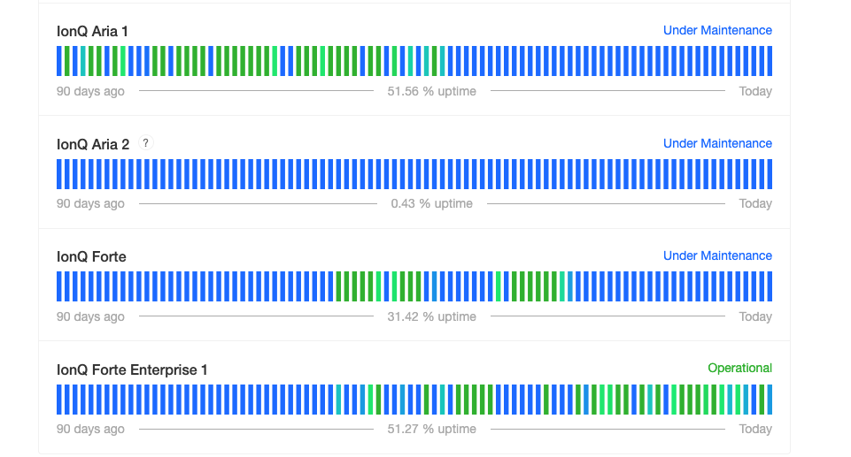851x457 pixels.
Task: Click the first day bar of IonQ Forte
Action: point(59,286)
